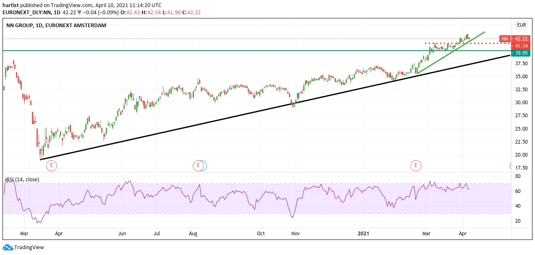Click the NN symbol tag on price scale
The width and height of the screenshot is (535, 255).
coord(505,39)
